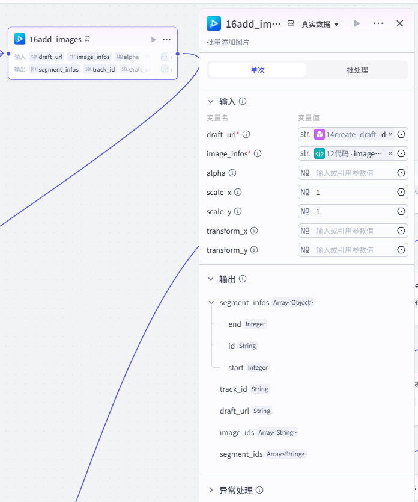This screenshot has width=418, height=502.
Task: Remove the image_infos referenced value
Action: 390,153
